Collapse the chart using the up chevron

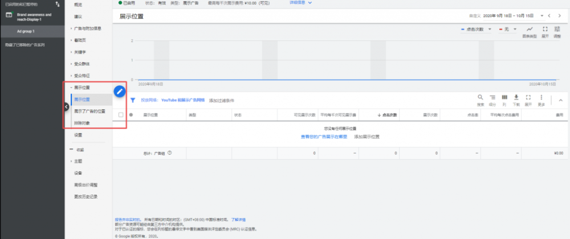(x=560, y=100)
